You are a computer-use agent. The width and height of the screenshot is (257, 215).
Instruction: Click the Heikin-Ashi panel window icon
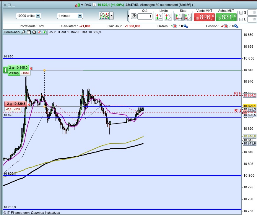29,32
